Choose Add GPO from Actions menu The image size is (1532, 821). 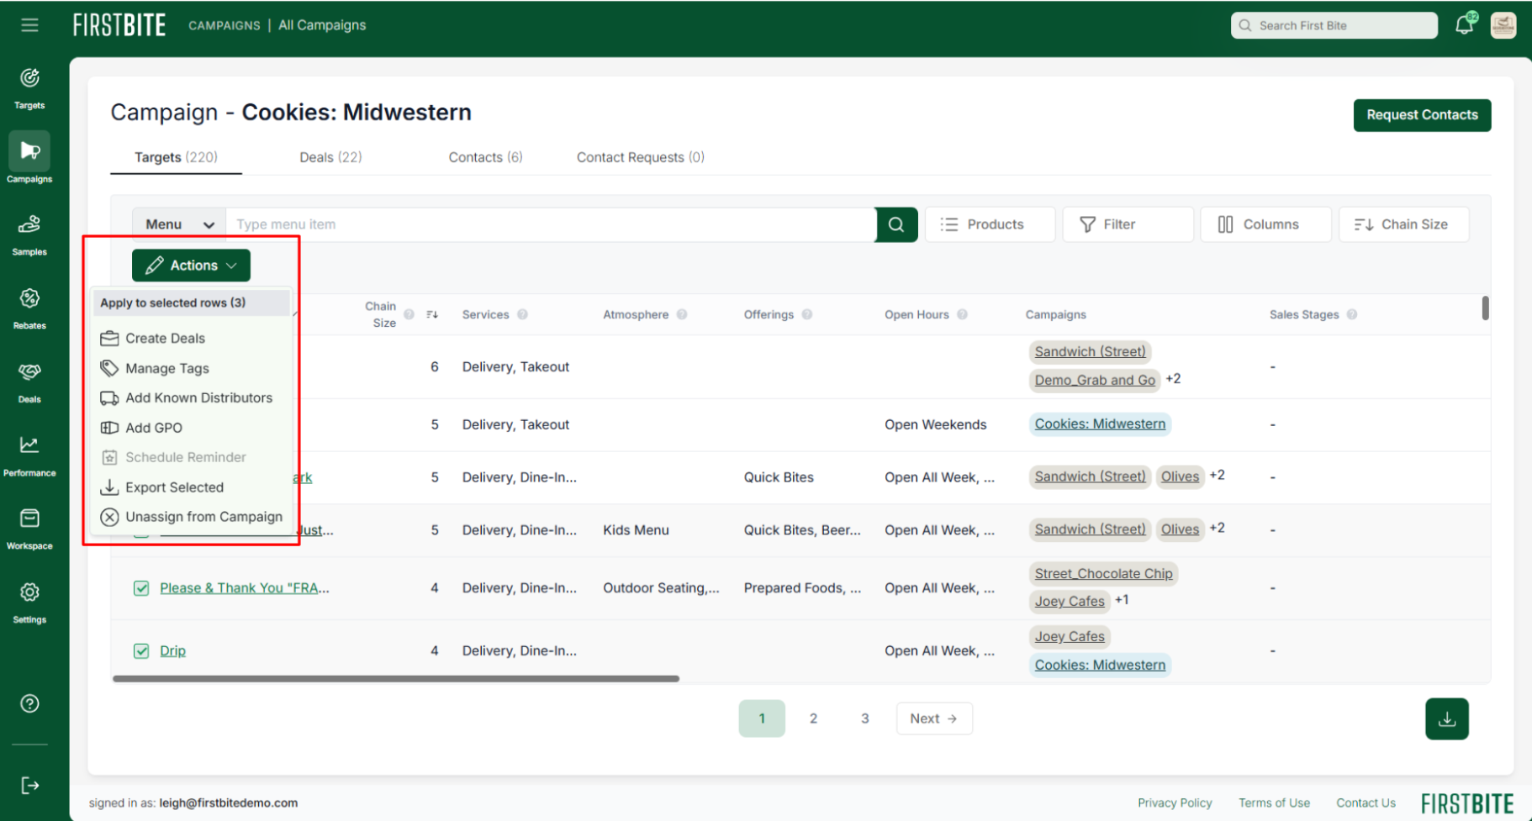pyautogui.click(x=191, y=428)
